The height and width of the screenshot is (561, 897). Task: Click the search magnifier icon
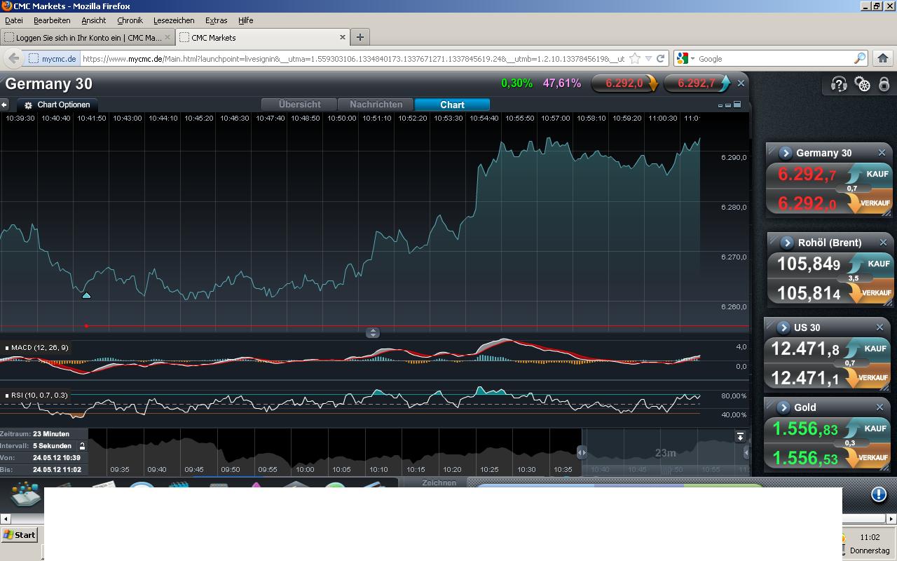click(860, 58)
